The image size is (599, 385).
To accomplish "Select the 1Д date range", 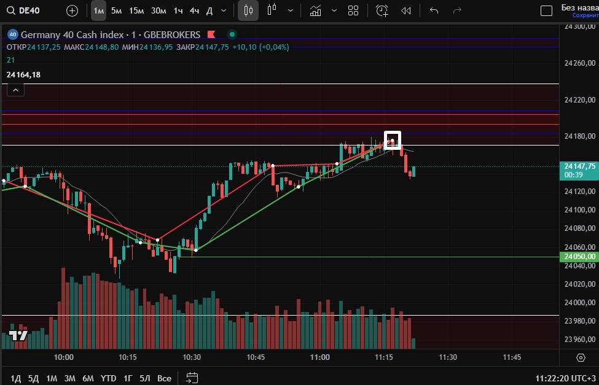I will click(x=15, y=378).
